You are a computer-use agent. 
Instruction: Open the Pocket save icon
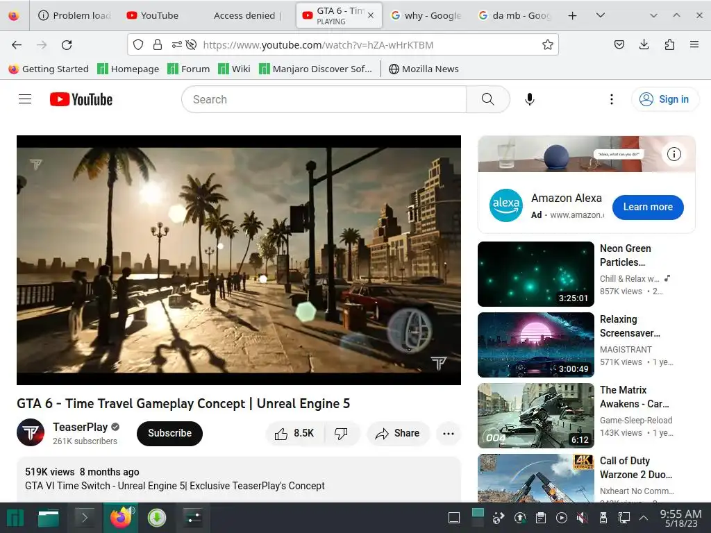619,44
